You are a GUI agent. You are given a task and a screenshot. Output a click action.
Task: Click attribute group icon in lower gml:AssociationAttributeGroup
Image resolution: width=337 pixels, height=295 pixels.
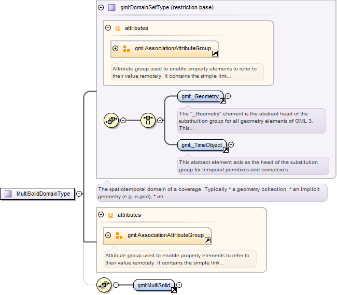pyautogui.click(x=119, y=235)
